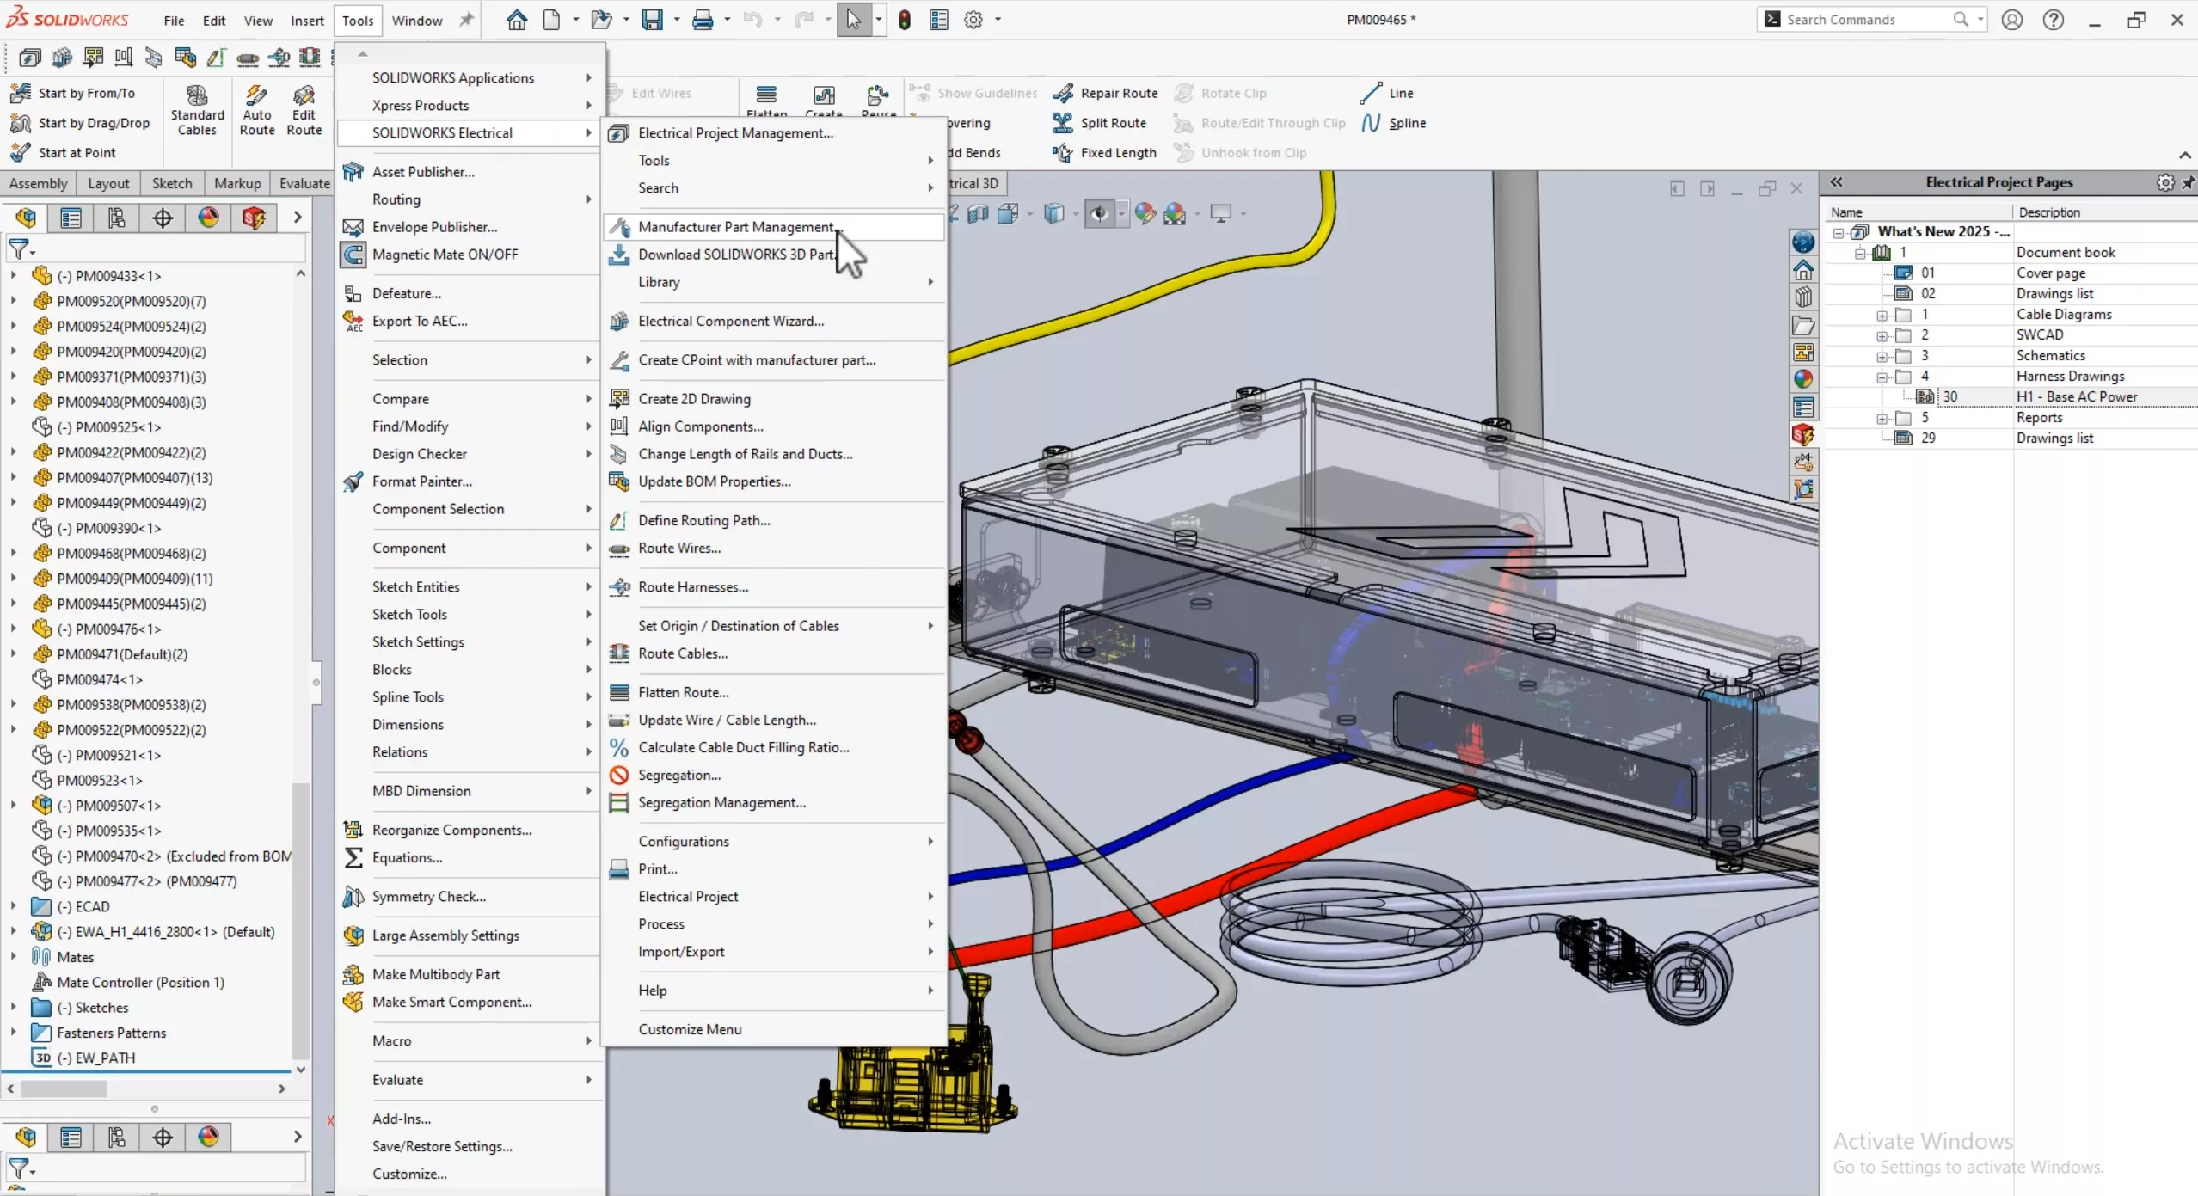
Task: Click the Auto Route tool
Action: (x=256, y=110)
